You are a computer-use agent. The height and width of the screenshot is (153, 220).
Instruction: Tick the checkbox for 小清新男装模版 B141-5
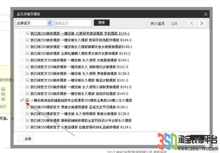[x=22, y=87]
